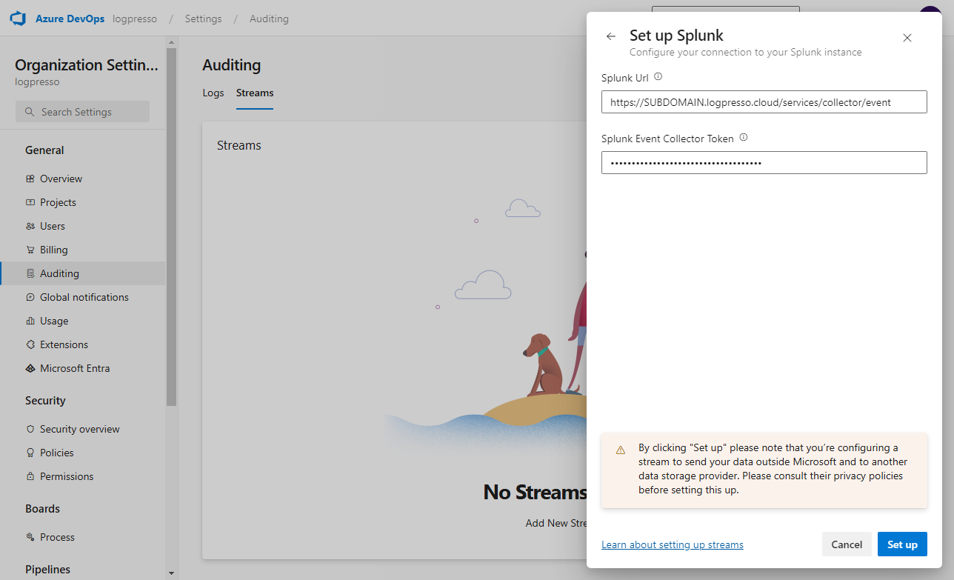Viewport: 954px width, 580px height.
Task: Open Policies settings
Action: 83,453
